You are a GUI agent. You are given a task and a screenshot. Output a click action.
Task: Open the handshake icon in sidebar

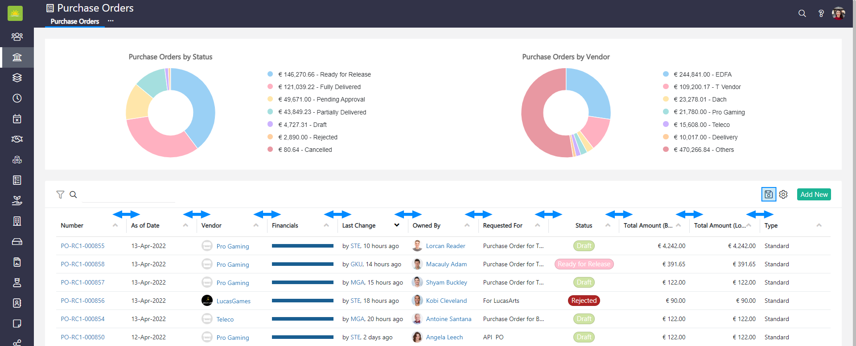click(17, 139)
